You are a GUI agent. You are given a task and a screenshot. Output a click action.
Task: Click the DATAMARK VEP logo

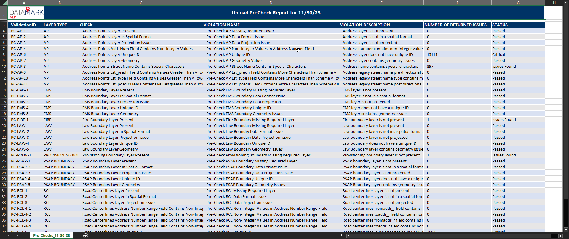[x=26, y=13]
